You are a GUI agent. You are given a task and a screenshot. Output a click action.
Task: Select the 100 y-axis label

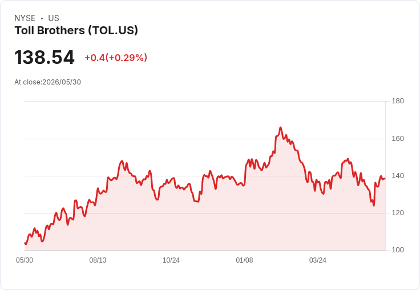(398, 250)
